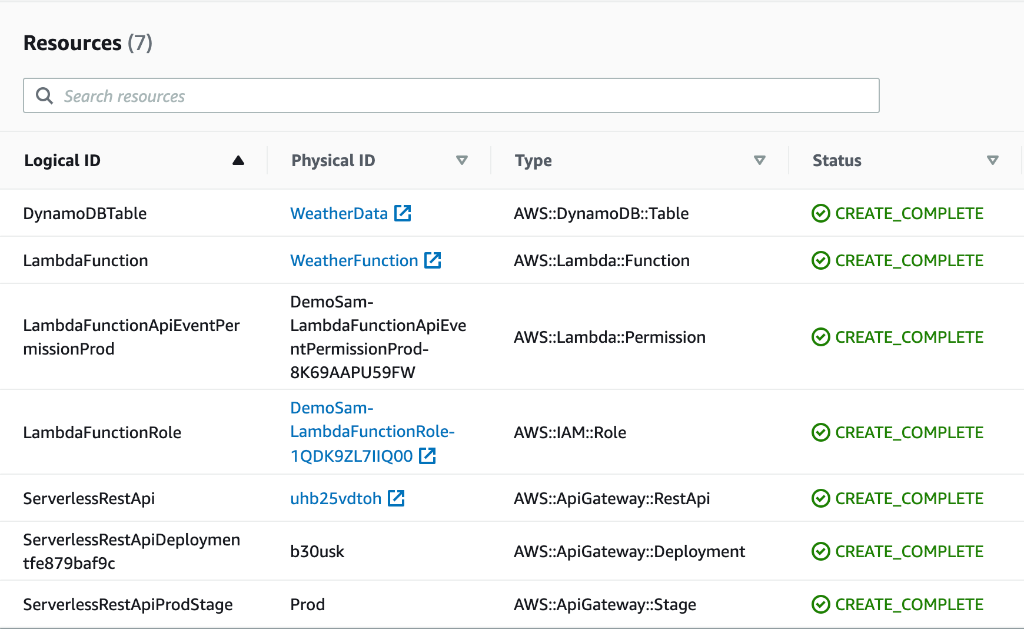Image resolution: width=1024 pixels, height=629 pixels.
Task: Sort by Logical ID ascending arrow
Action: click(x=238, y=160)
